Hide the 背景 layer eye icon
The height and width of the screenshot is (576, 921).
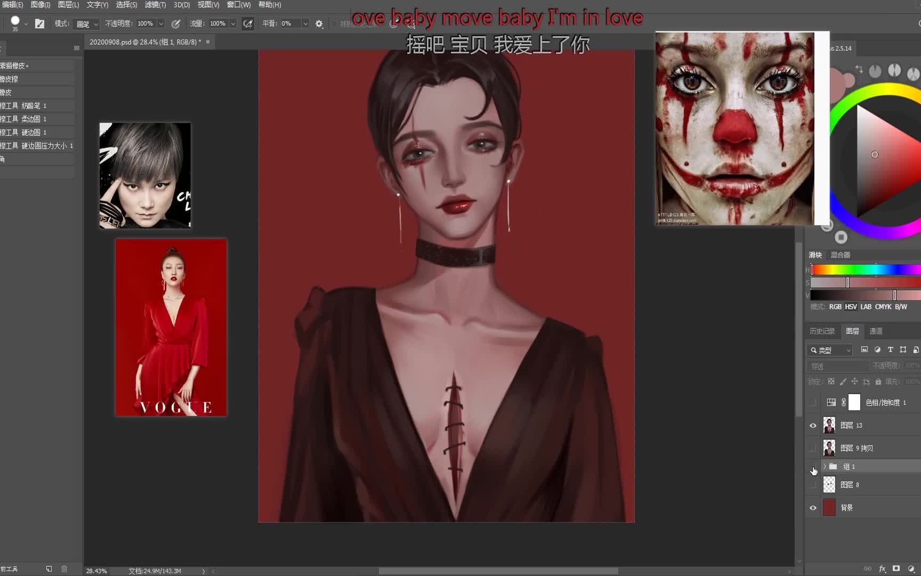813,508
